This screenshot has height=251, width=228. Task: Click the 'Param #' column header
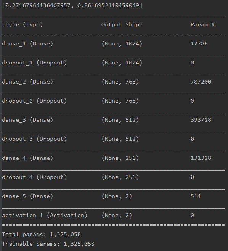tap(202, 25)
